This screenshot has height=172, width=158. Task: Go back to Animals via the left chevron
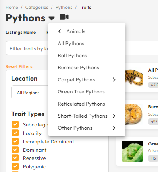(x=60, y=31)
